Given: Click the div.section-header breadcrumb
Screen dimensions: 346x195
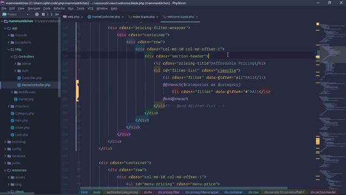Looking at the screenshot, I should tap(323, 192).
